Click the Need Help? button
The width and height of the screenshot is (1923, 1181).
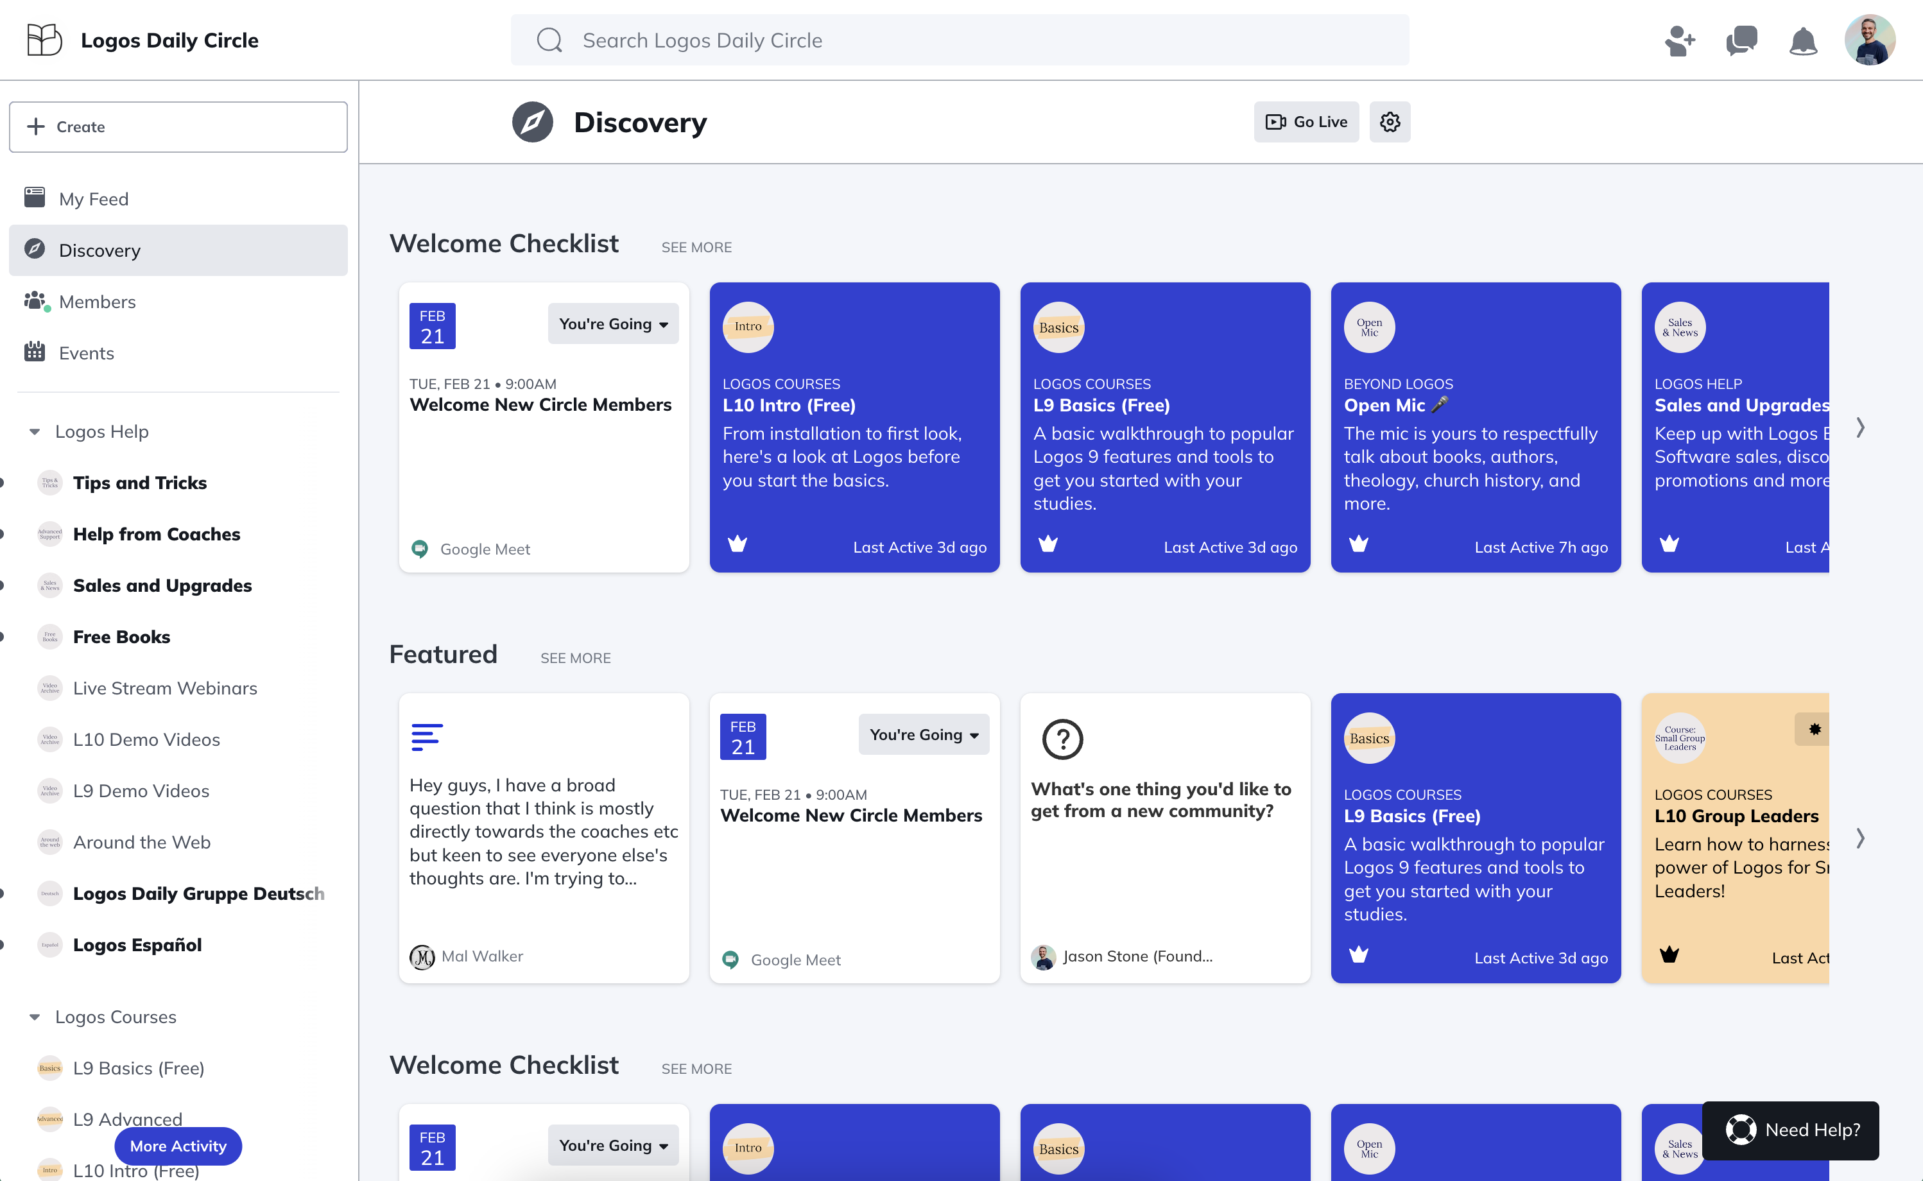point(1790,1130)
